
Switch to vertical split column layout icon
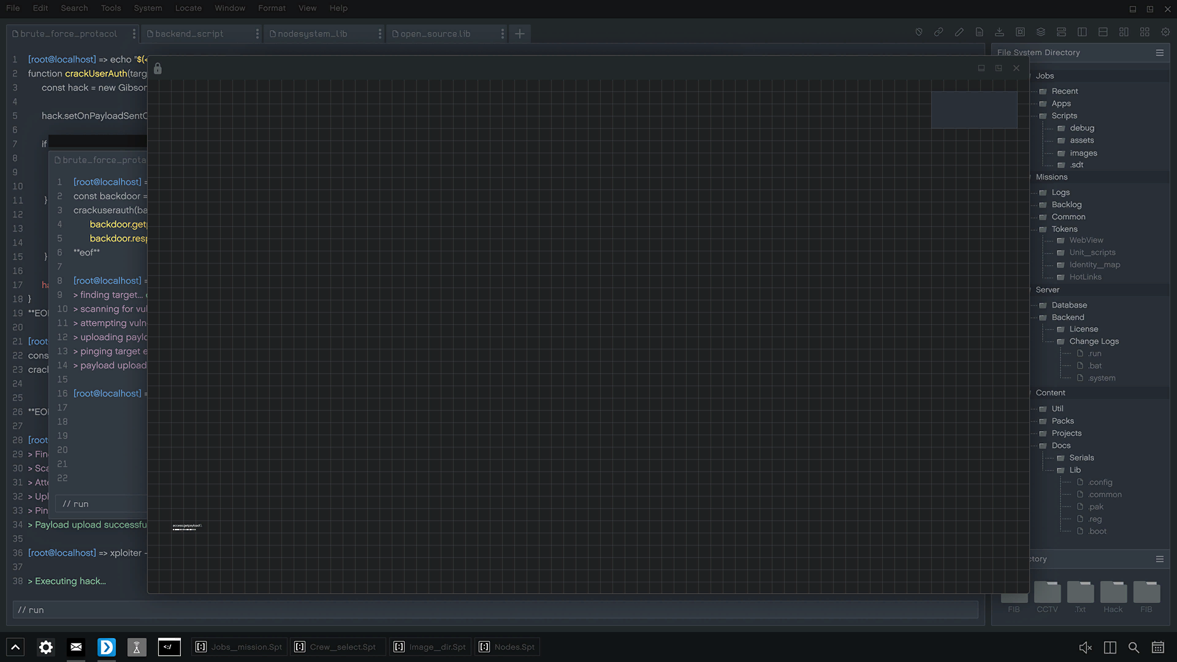click(1082, 32)
